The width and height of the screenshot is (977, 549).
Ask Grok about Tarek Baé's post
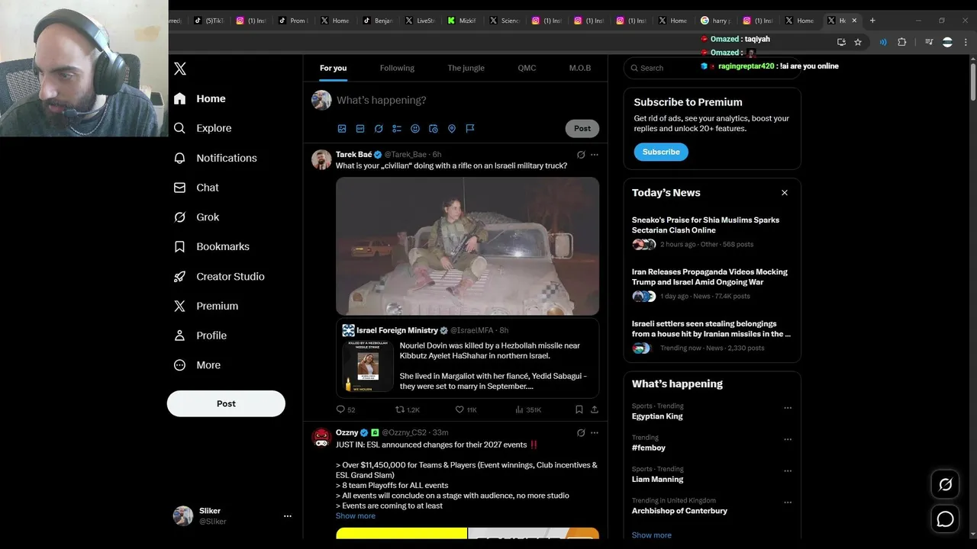(581, 155)
